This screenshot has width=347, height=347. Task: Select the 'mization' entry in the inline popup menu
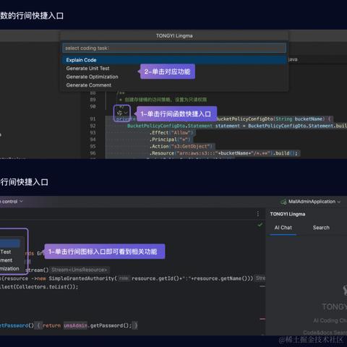(9, 269)
